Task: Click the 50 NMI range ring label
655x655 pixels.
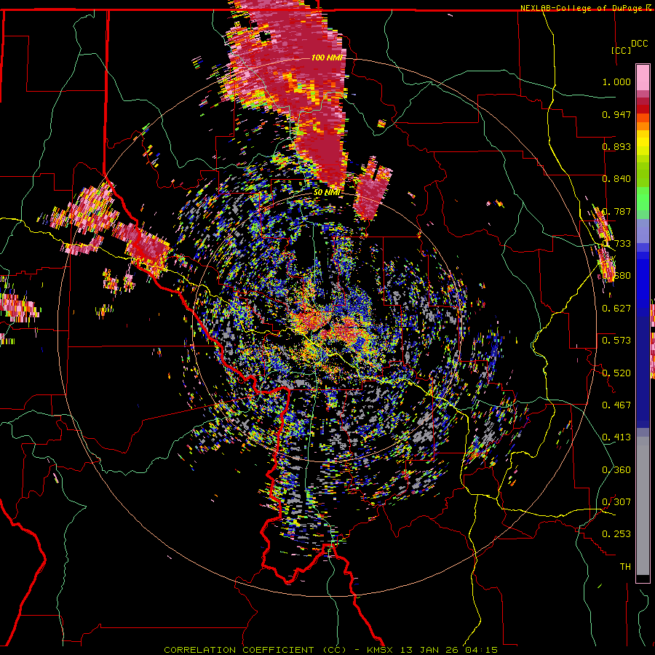Action: pos(326,193)
